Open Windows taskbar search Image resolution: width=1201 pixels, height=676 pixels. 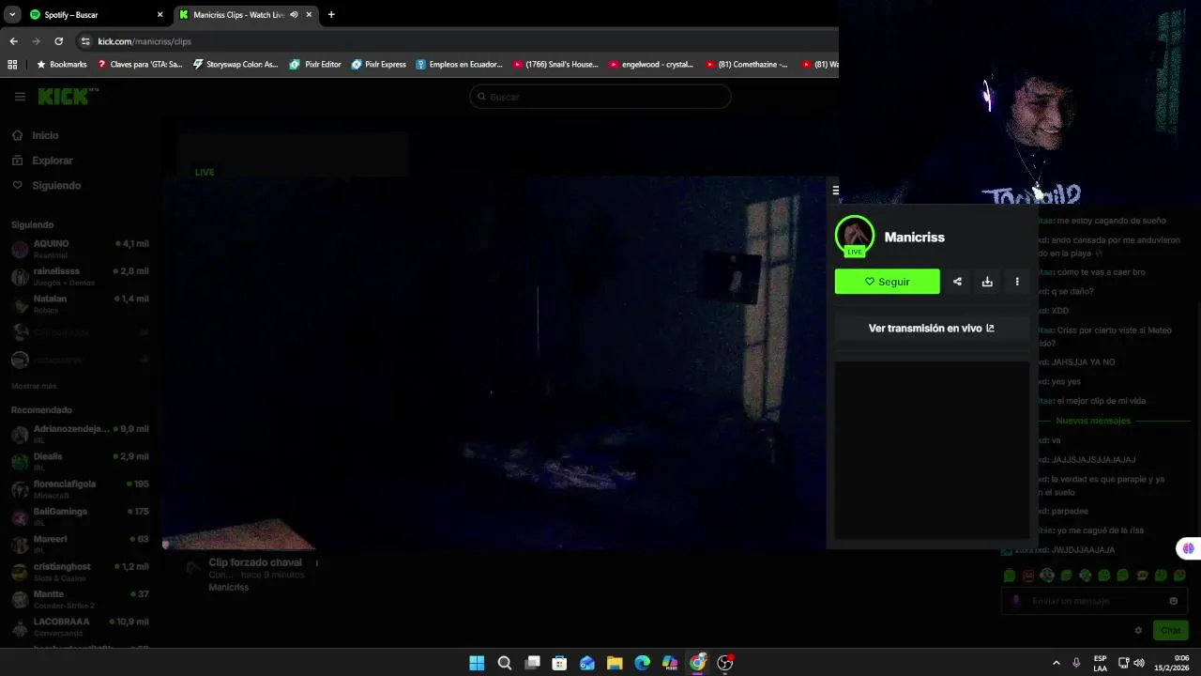(x=504, y=663)
